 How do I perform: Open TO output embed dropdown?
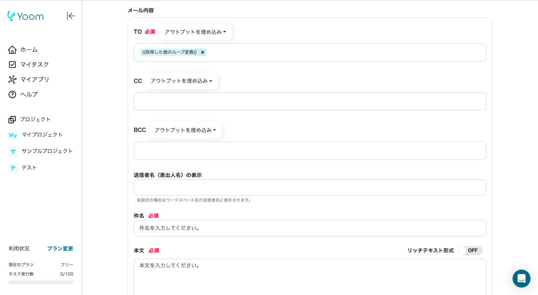coord(195,32)
